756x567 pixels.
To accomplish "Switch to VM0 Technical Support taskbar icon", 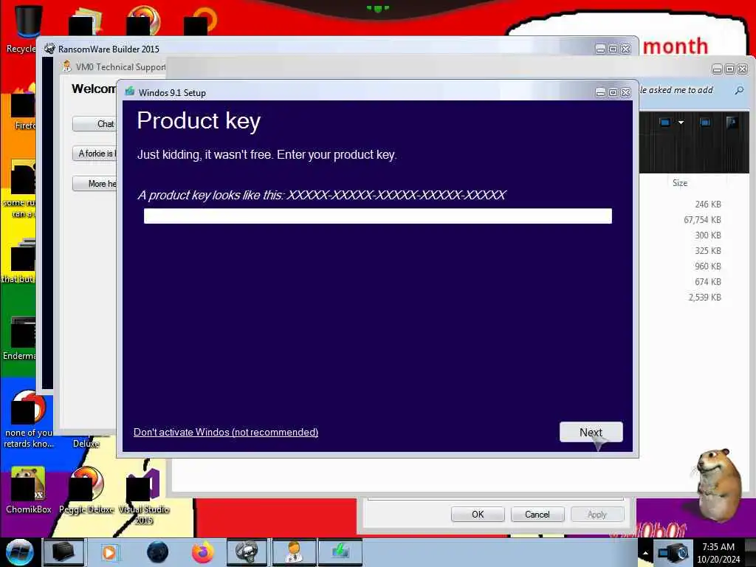I will (294, 552).
